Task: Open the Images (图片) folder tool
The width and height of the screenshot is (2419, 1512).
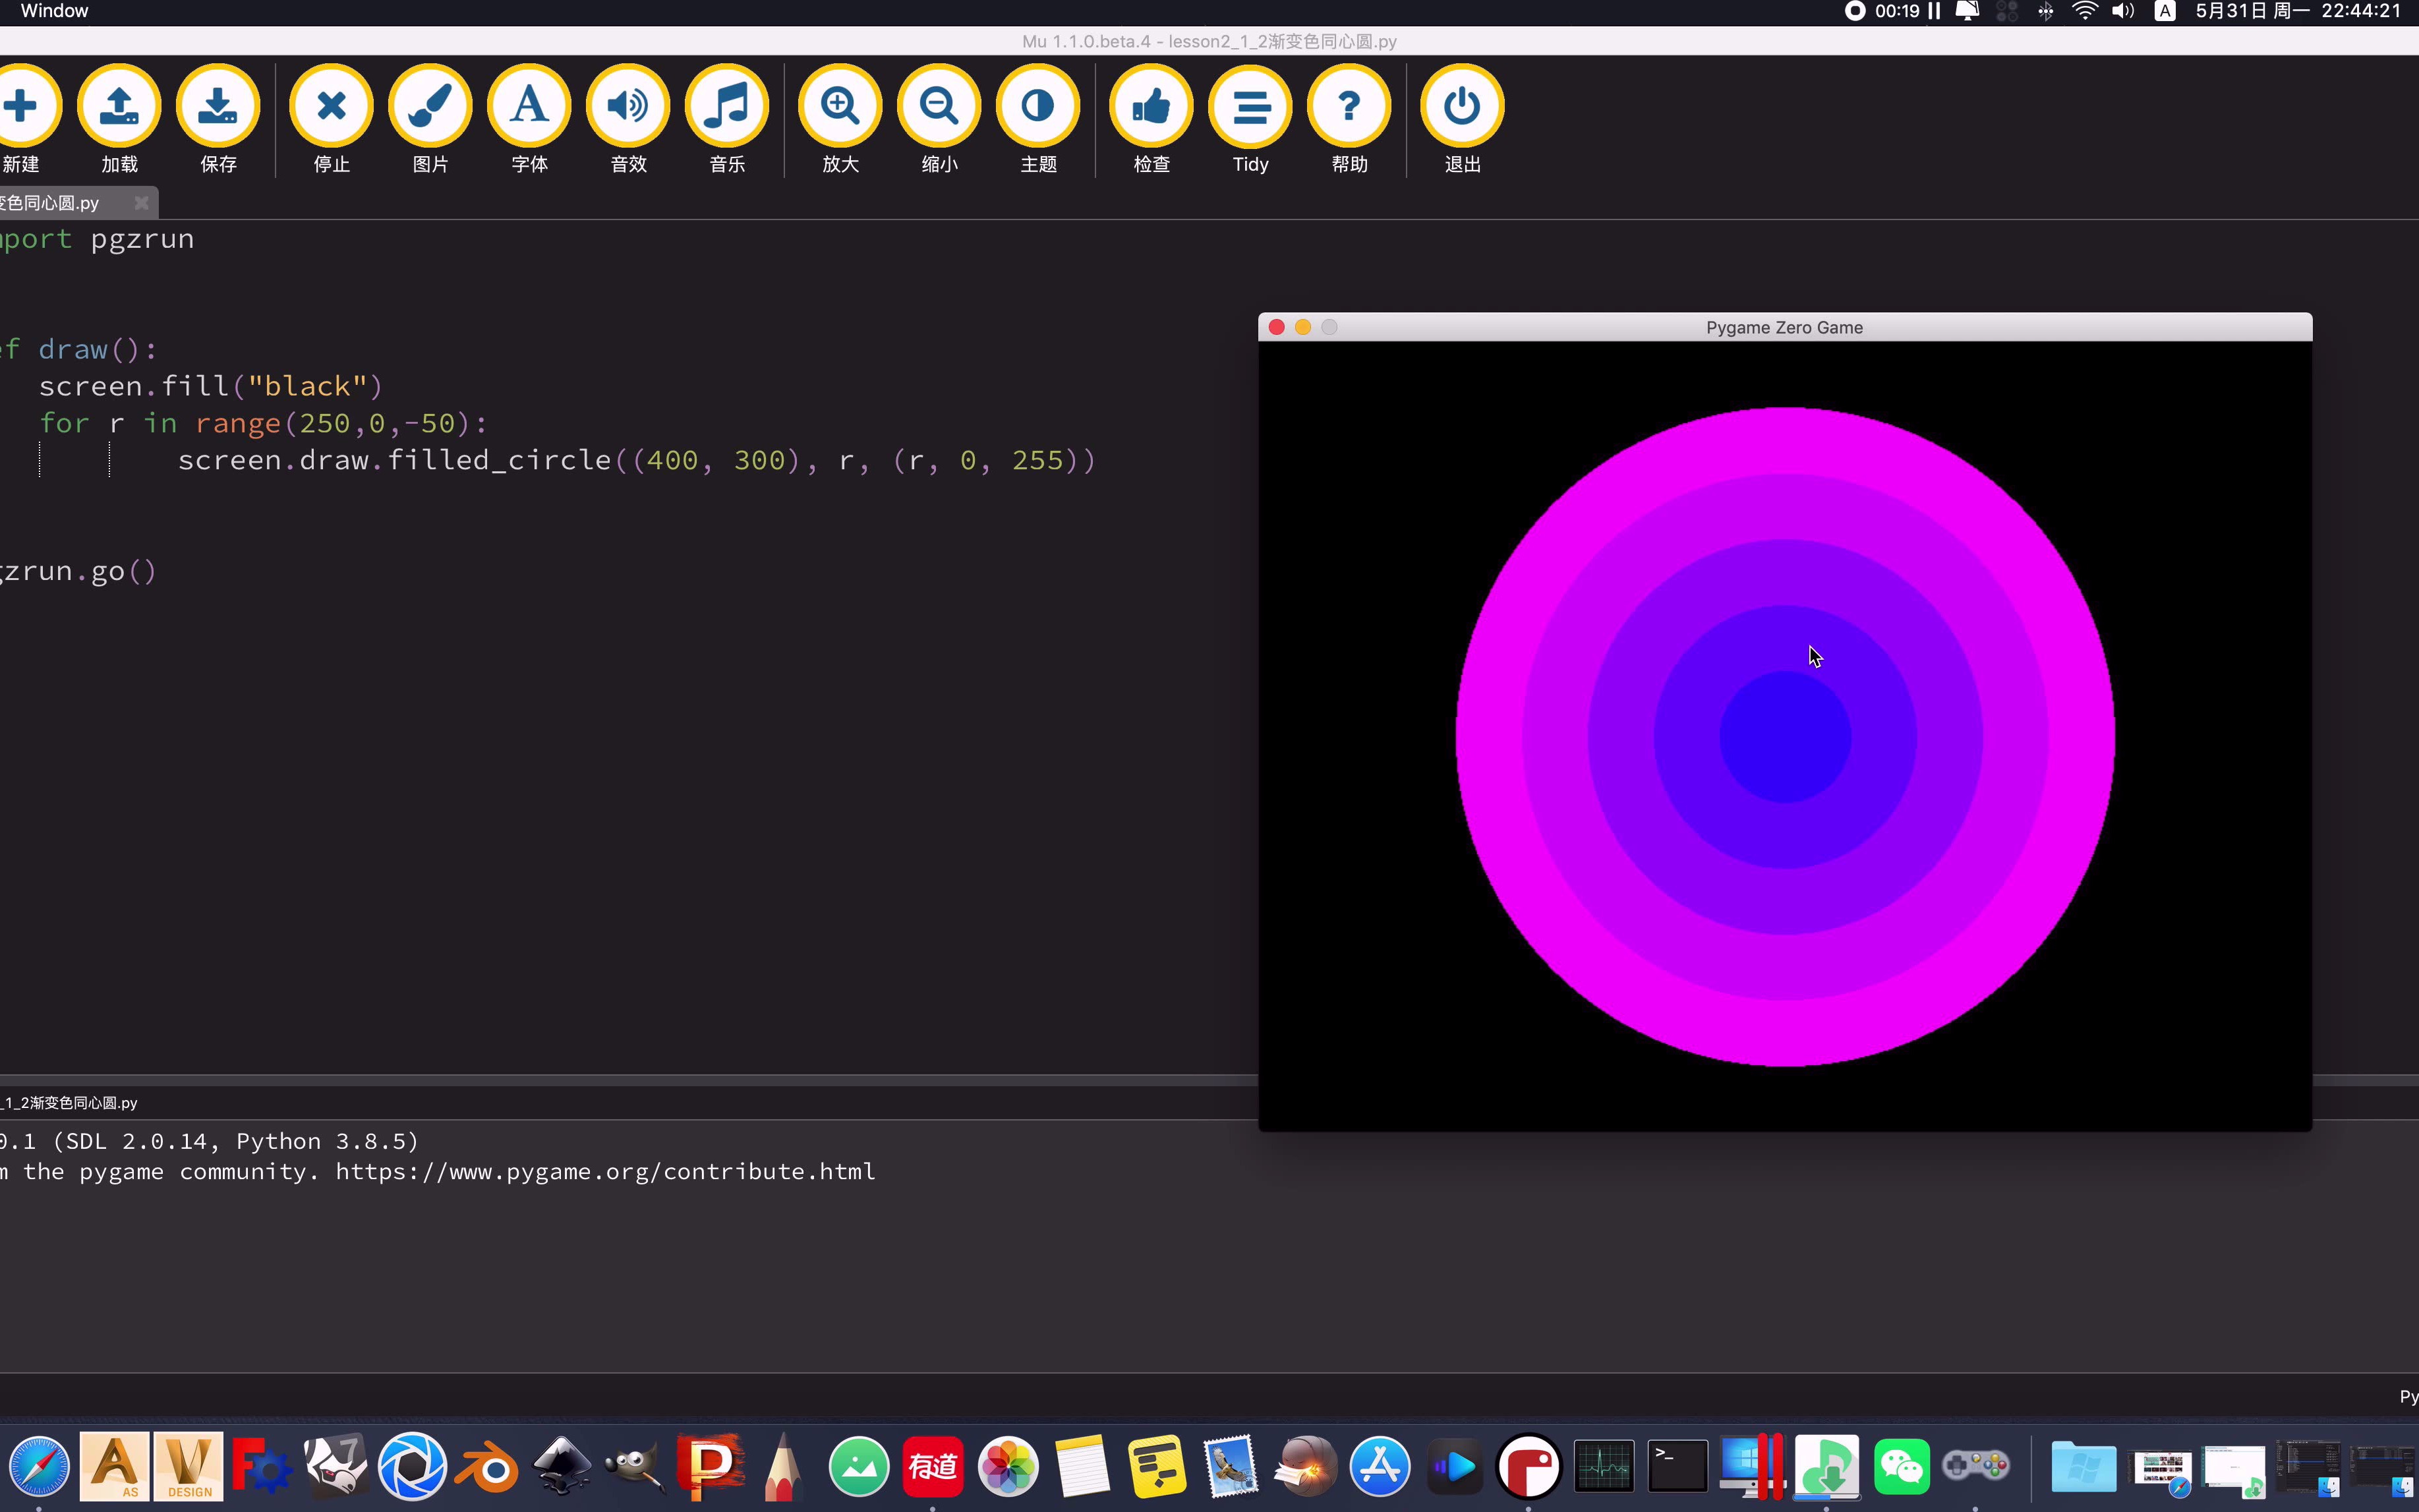Action: tap(430, 106)
